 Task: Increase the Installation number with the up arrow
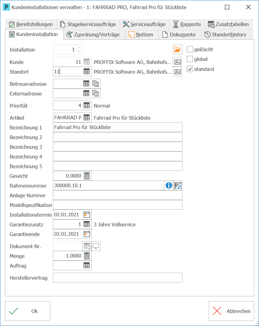tap(79, 47)
